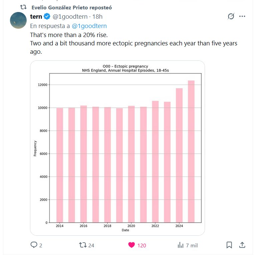Open the tweet via the 18h timestamp

tap(97, 17)
